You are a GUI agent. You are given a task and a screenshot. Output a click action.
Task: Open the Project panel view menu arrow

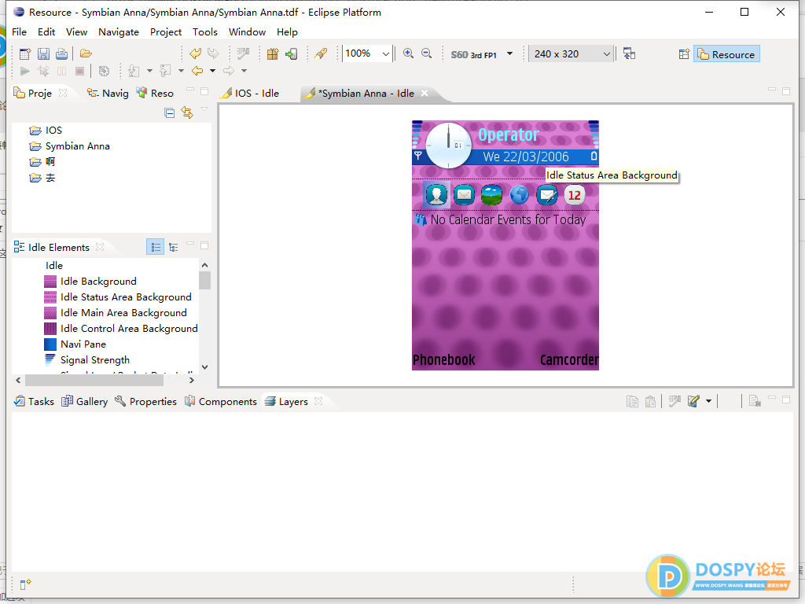point(204,109)
